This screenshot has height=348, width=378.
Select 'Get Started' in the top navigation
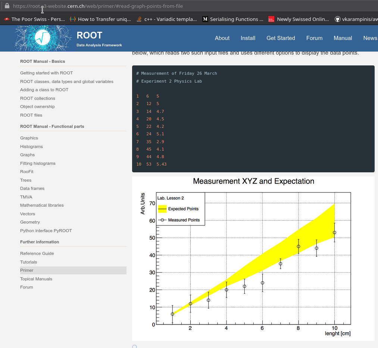click(x=281, y=38)
